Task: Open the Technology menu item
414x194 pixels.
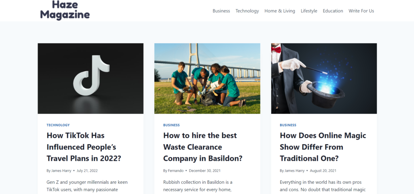Action: pyautogui.click(x=247, y=11)
